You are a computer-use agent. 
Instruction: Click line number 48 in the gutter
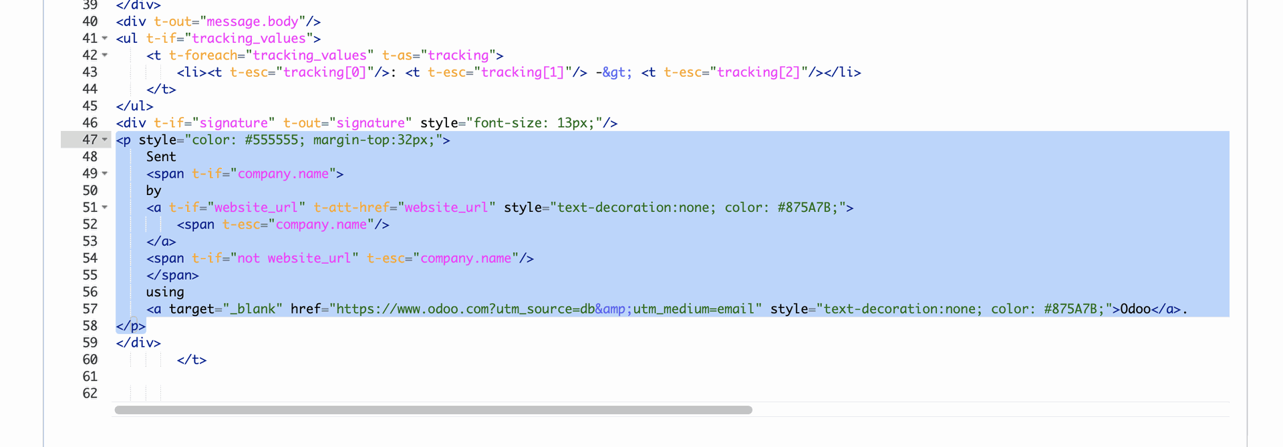click(90, 156)
